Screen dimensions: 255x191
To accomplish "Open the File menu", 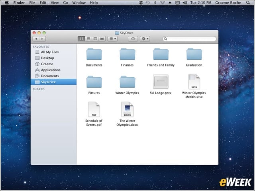I will click(x=32, y=3).
